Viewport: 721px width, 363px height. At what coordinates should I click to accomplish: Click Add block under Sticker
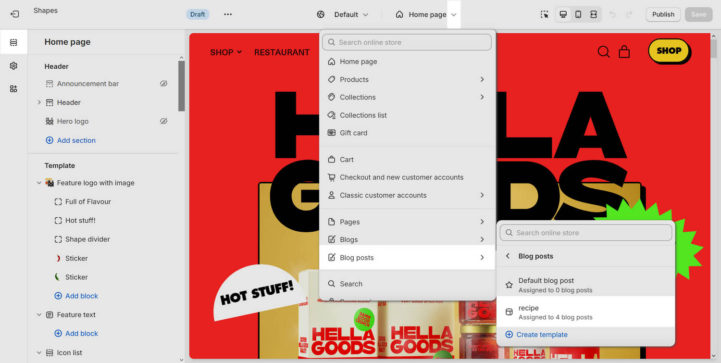coord(76,296)
